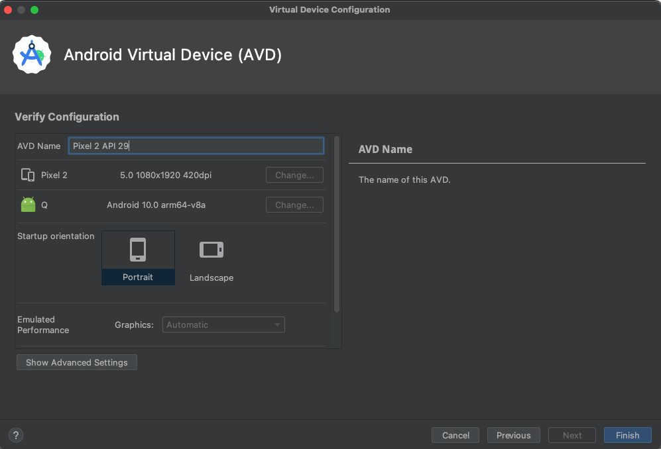Select Landscape startup orientation

211,259
